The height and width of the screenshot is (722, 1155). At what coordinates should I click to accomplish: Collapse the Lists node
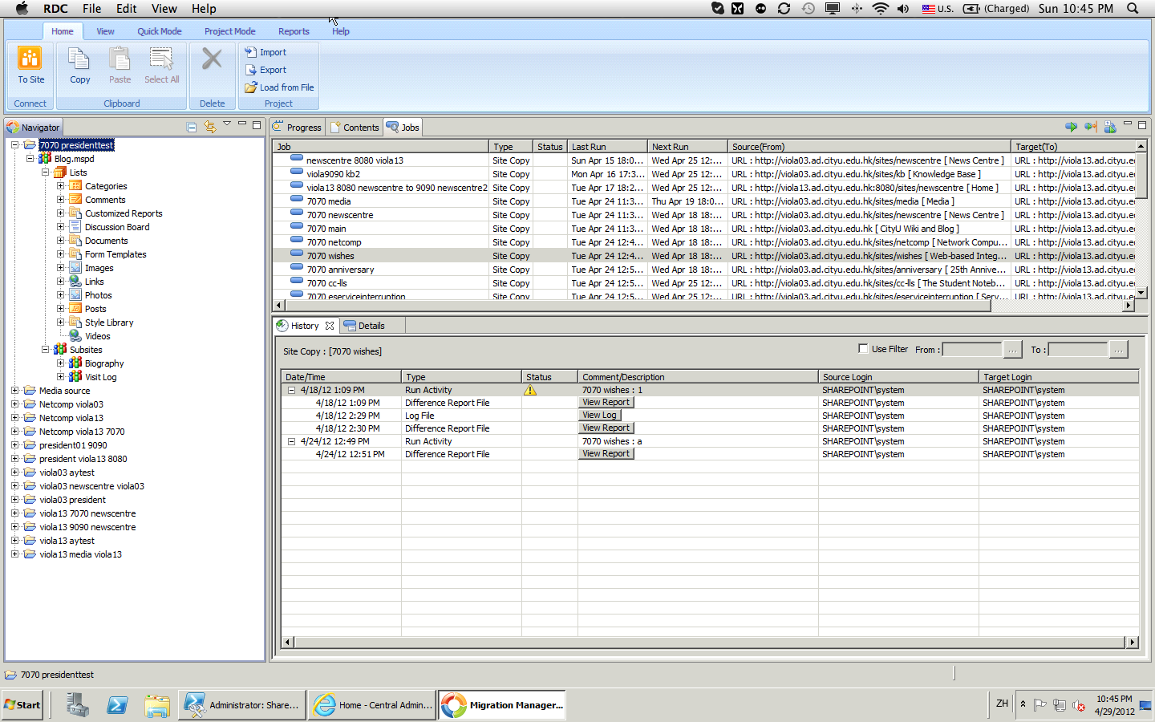click(x=45, y=172)
